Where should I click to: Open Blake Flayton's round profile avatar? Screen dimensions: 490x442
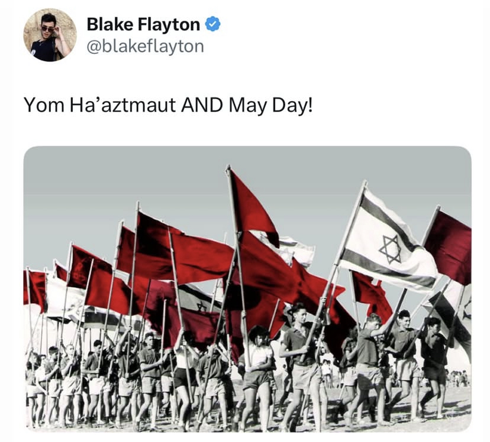click(50, 35)
